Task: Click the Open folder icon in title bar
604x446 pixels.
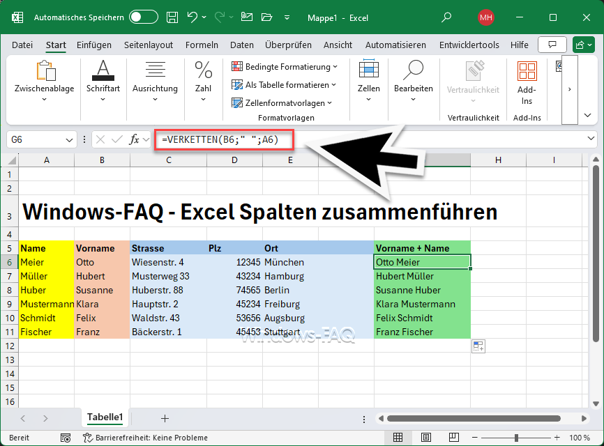Action: 266,17
